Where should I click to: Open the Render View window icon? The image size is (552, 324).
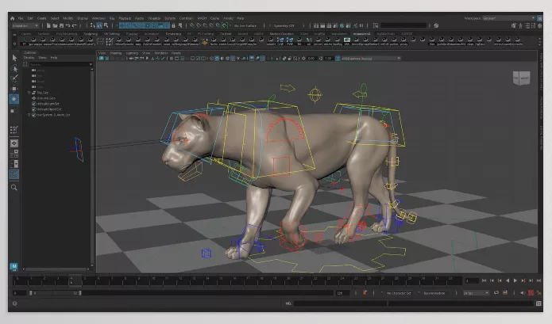316,25
